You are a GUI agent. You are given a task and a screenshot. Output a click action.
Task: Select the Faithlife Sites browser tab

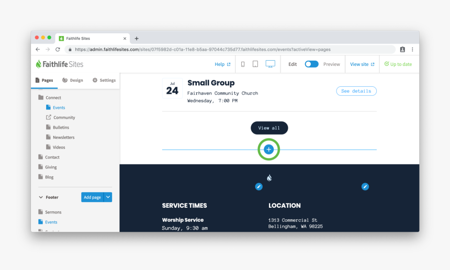point(93,38)
